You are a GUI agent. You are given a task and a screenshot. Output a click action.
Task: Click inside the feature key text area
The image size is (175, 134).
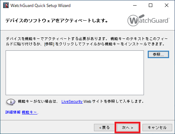tap(75, 73)
